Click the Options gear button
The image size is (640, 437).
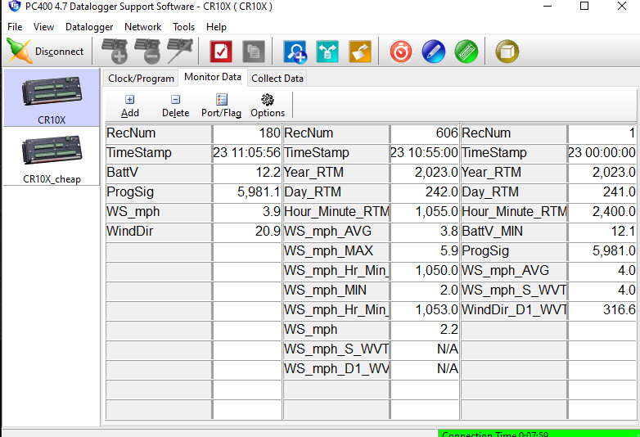[268, 106]
